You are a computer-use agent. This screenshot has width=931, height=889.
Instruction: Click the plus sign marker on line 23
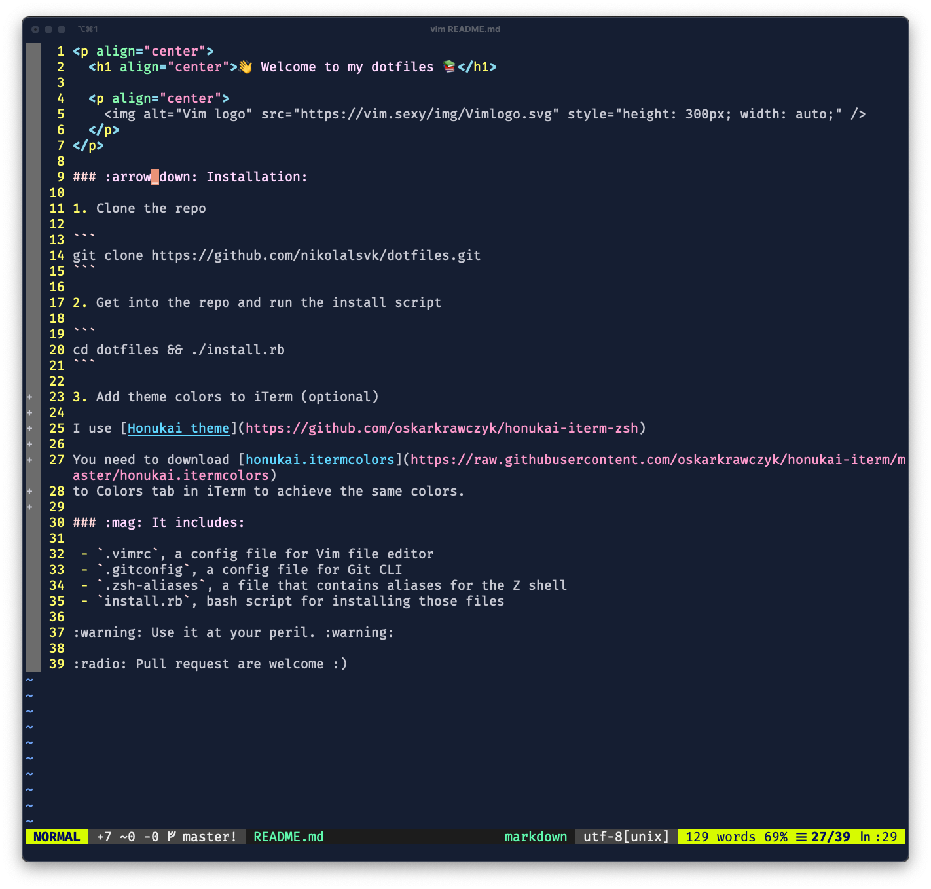tap(29, 397)
